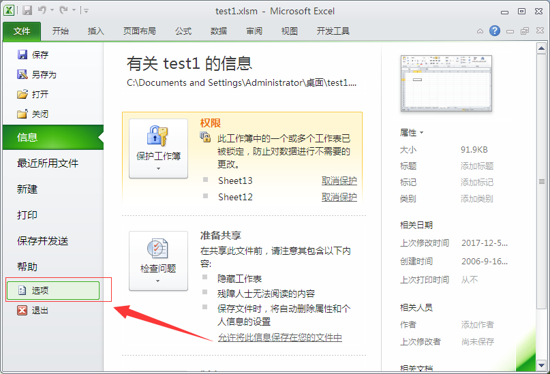Expand the 保护工作簿 button dropdown arrow
This screenshot has width=550, height=374.
[x=159, y=168]
